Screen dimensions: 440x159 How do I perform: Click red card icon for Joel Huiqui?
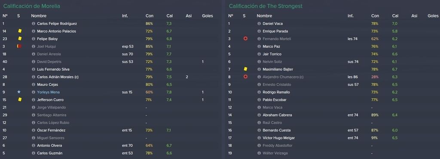[19, 46]
